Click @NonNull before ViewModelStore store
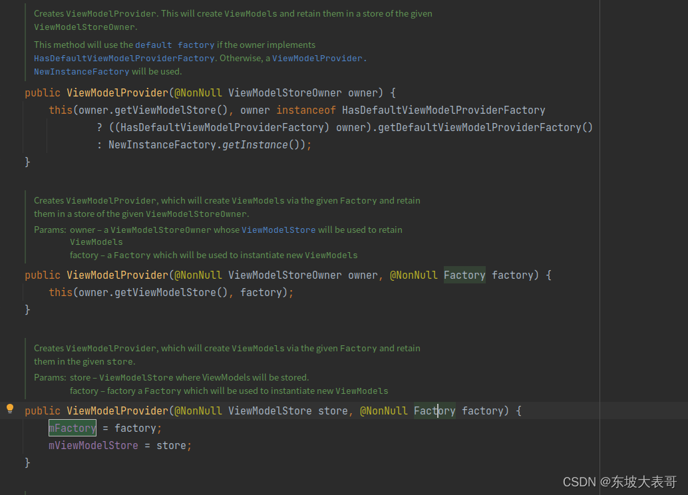688x495 pixels. pos(198,411)
